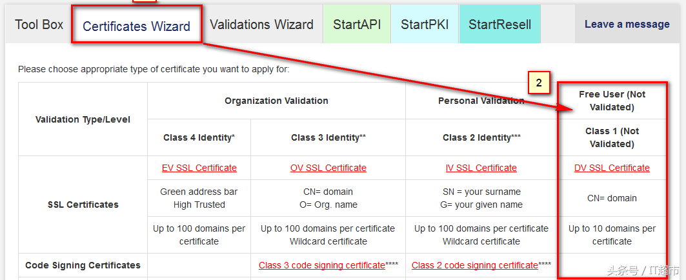Select the StartPKI tab
The image size is (686, 280).
[425, 25]
